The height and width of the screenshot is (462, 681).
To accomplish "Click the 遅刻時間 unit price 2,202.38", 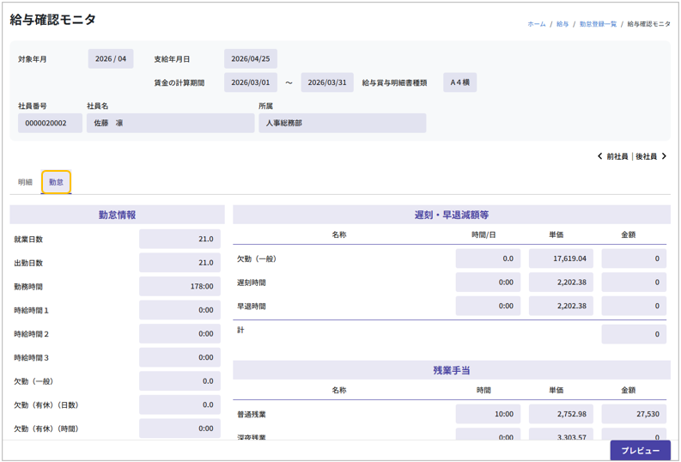I will pos(560,282).
